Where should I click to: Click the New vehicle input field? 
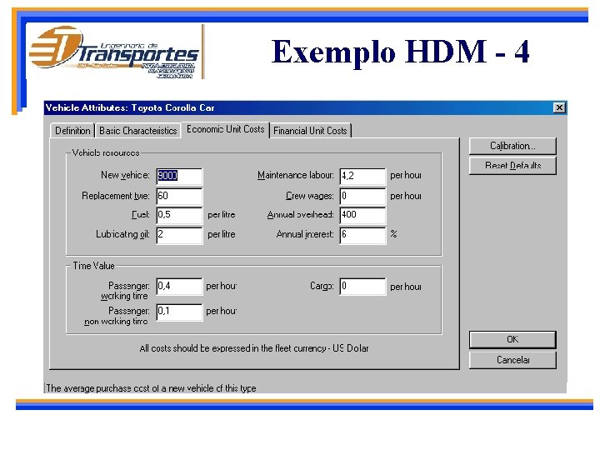coord(179,176)
